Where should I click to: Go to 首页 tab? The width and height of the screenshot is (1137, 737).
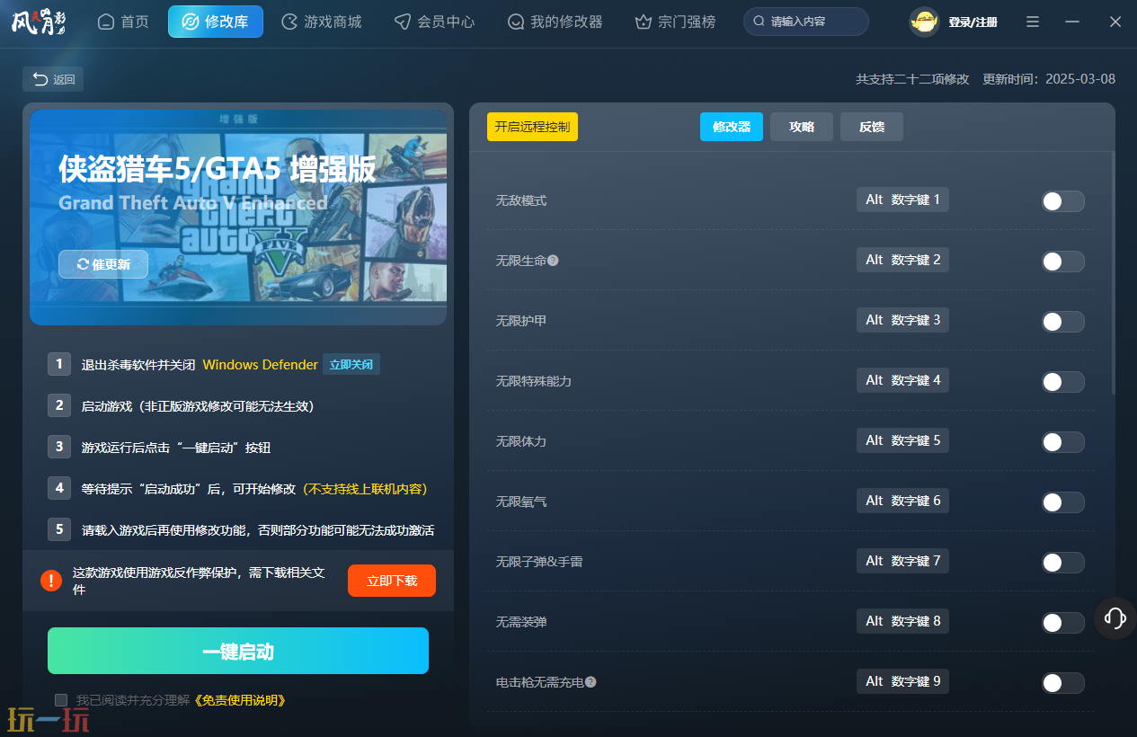(x=123, y=22)
